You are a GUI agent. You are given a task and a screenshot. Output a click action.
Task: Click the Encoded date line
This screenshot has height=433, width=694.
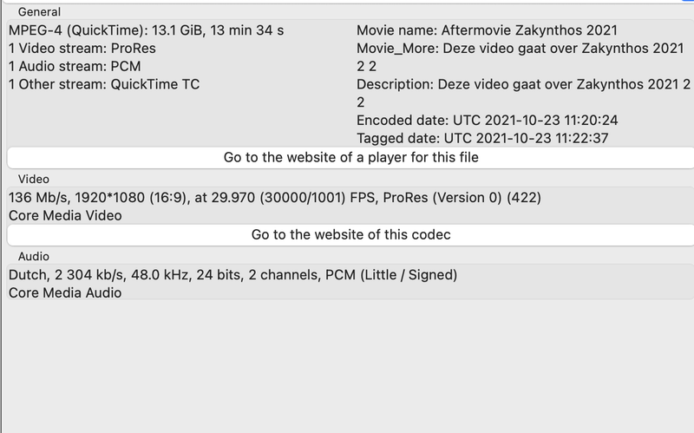pyautogui.click(x=487, y=120)
